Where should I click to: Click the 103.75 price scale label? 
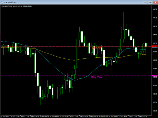[155, 60]
